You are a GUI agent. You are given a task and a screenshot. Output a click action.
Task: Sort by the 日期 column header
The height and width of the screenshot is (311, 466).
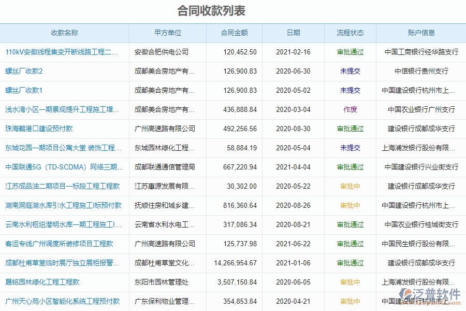(294, 33)
